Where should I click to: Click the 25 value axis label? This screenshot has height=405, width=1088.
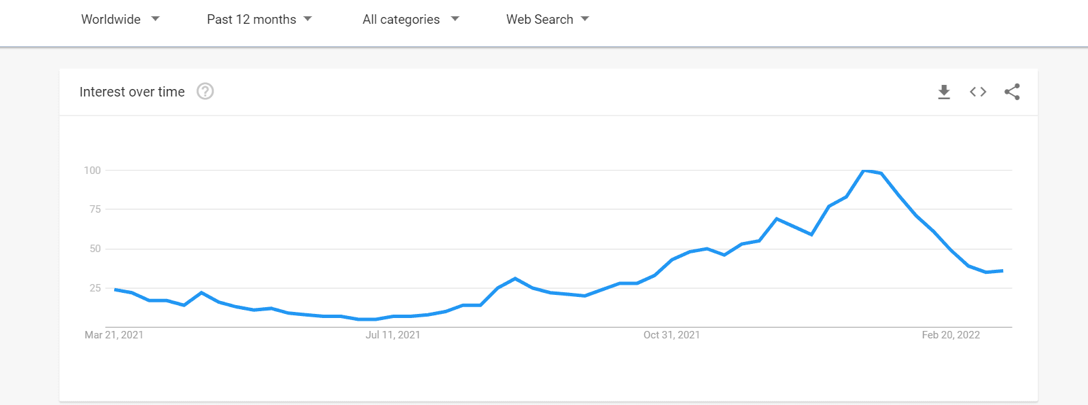[x=95, y=288]
